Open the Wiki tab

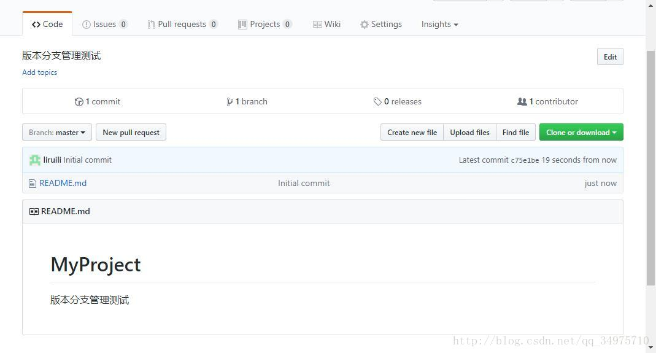click(x=326, y=25)
